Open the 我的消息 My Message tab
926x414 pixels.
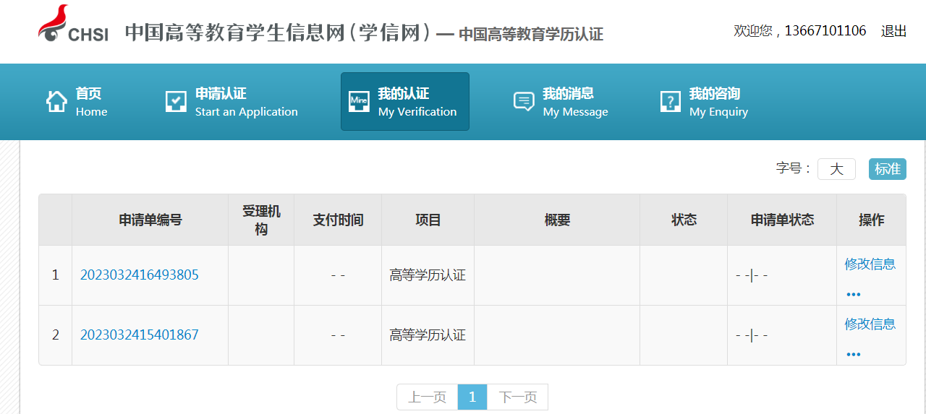[x=575, y=102]
